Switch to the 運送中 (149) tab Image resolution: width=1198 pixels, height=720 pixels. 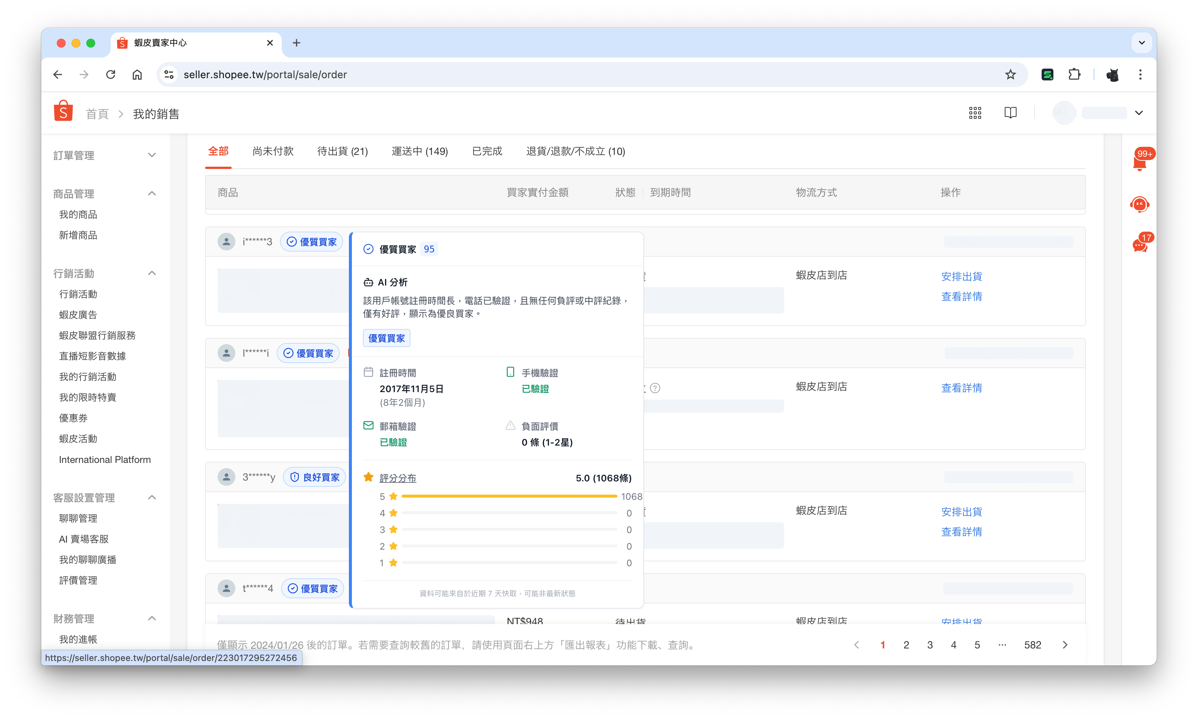tap(419, 151)
